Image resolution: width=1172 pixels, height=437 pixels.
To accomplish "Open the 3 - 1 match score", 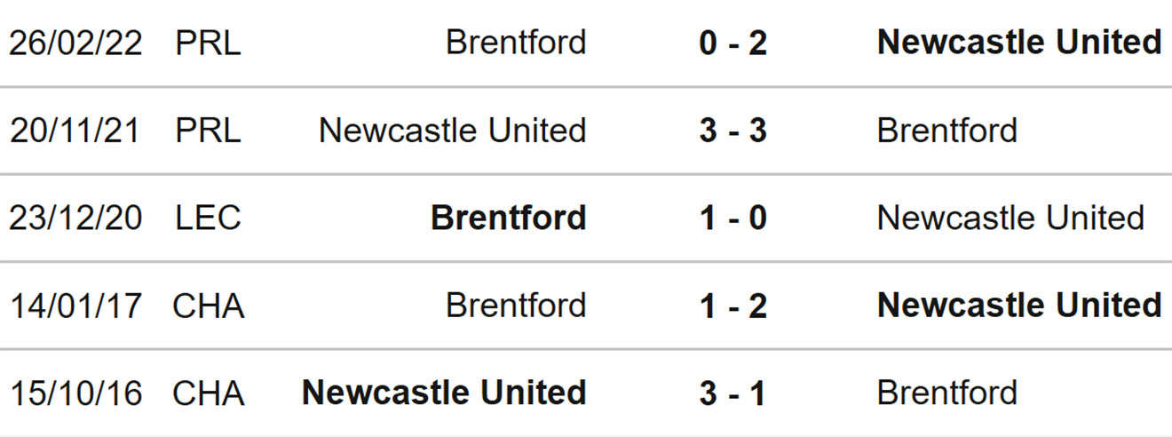I will pyautogui.click(x=732, y=393).
